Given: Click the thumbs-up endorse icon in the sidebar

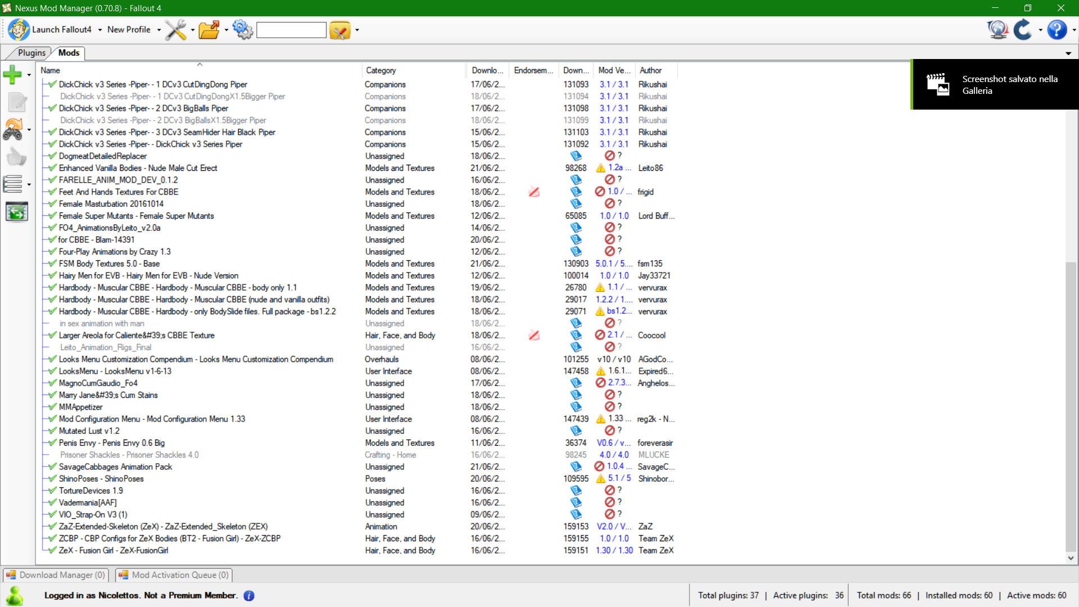Looking at the screenshot, I should pyautogui.click(x=16, y=157).
